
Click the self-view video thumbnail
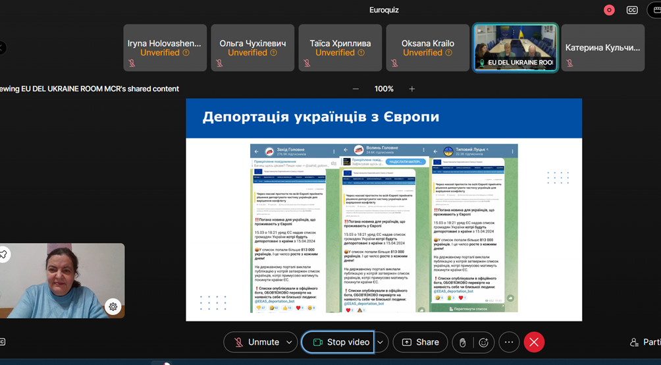62,281
